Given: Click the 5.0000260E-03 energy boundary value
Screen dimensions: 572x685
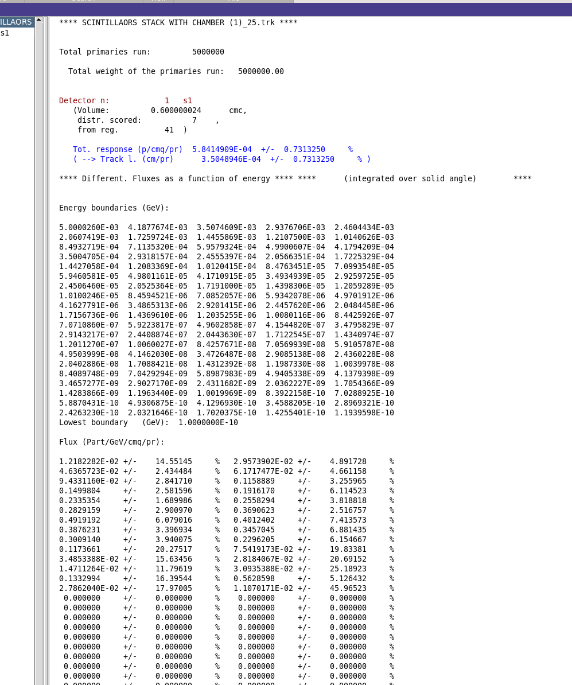Looking at the screenshot, I should click(89, 228).
